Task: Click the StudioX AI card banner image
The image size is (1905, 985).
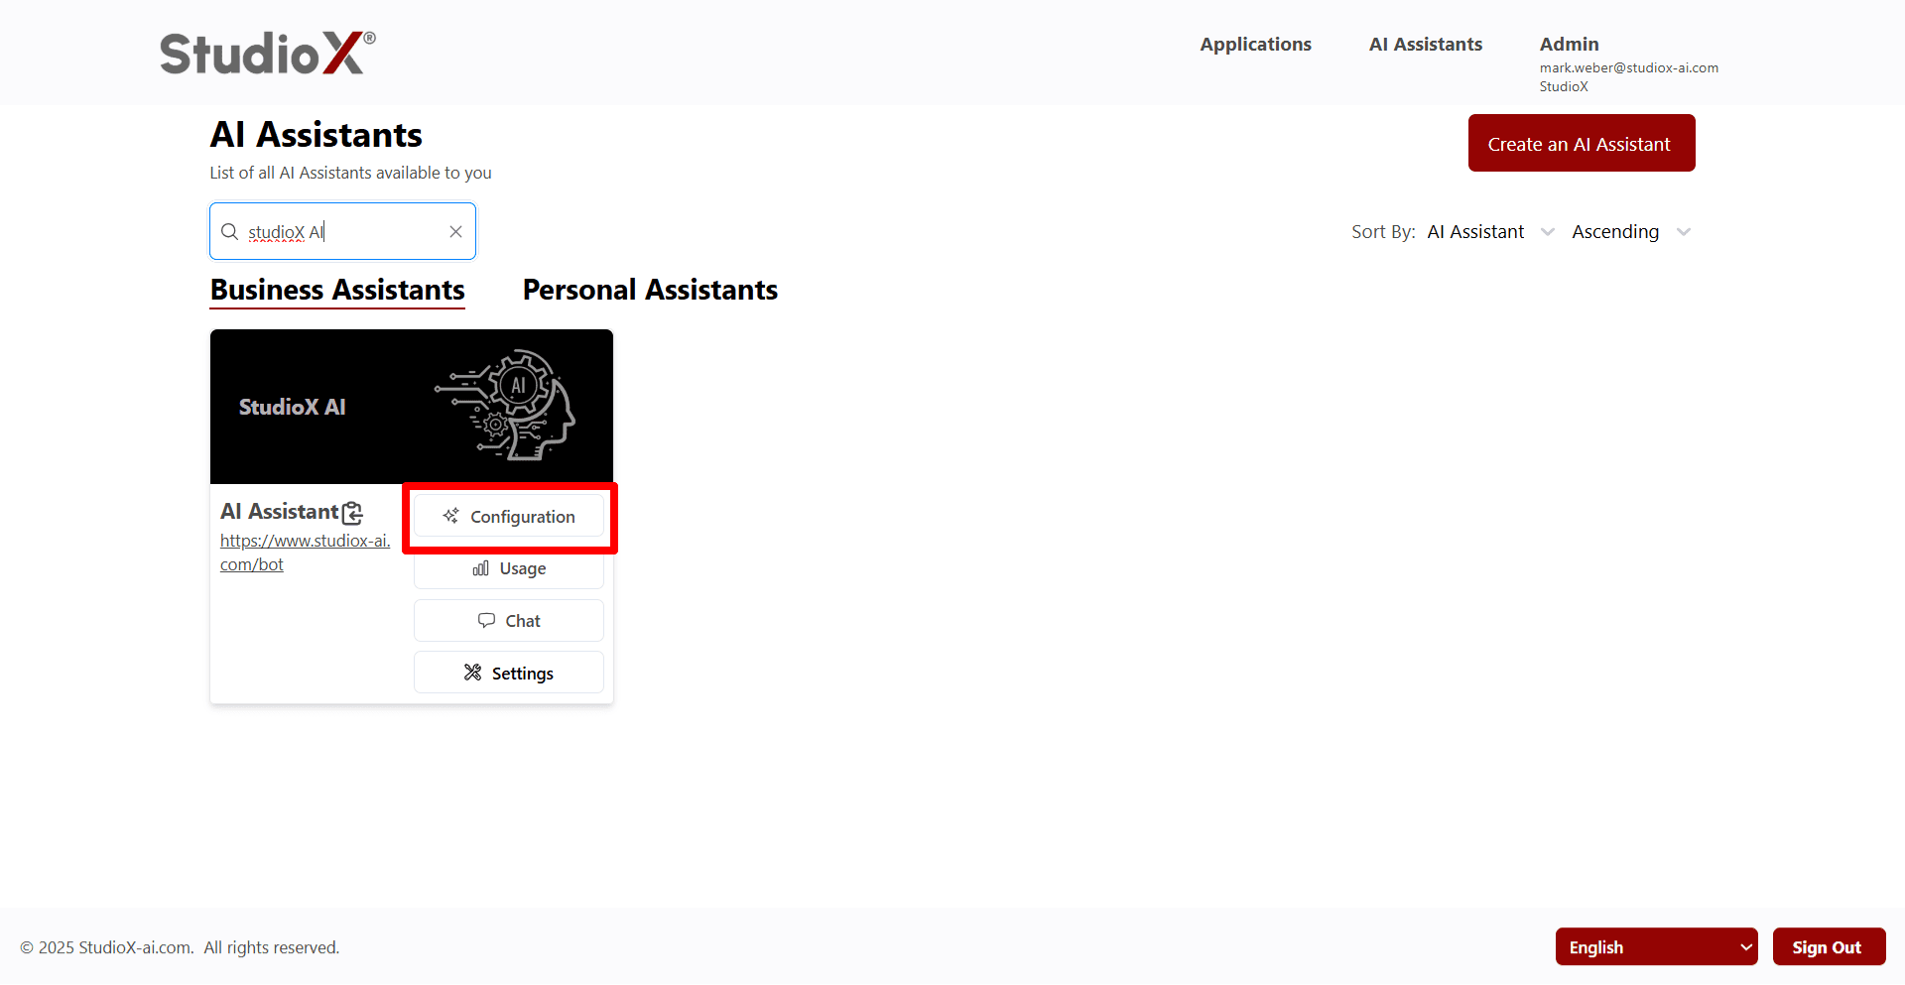Action: [x=411, y=406]
